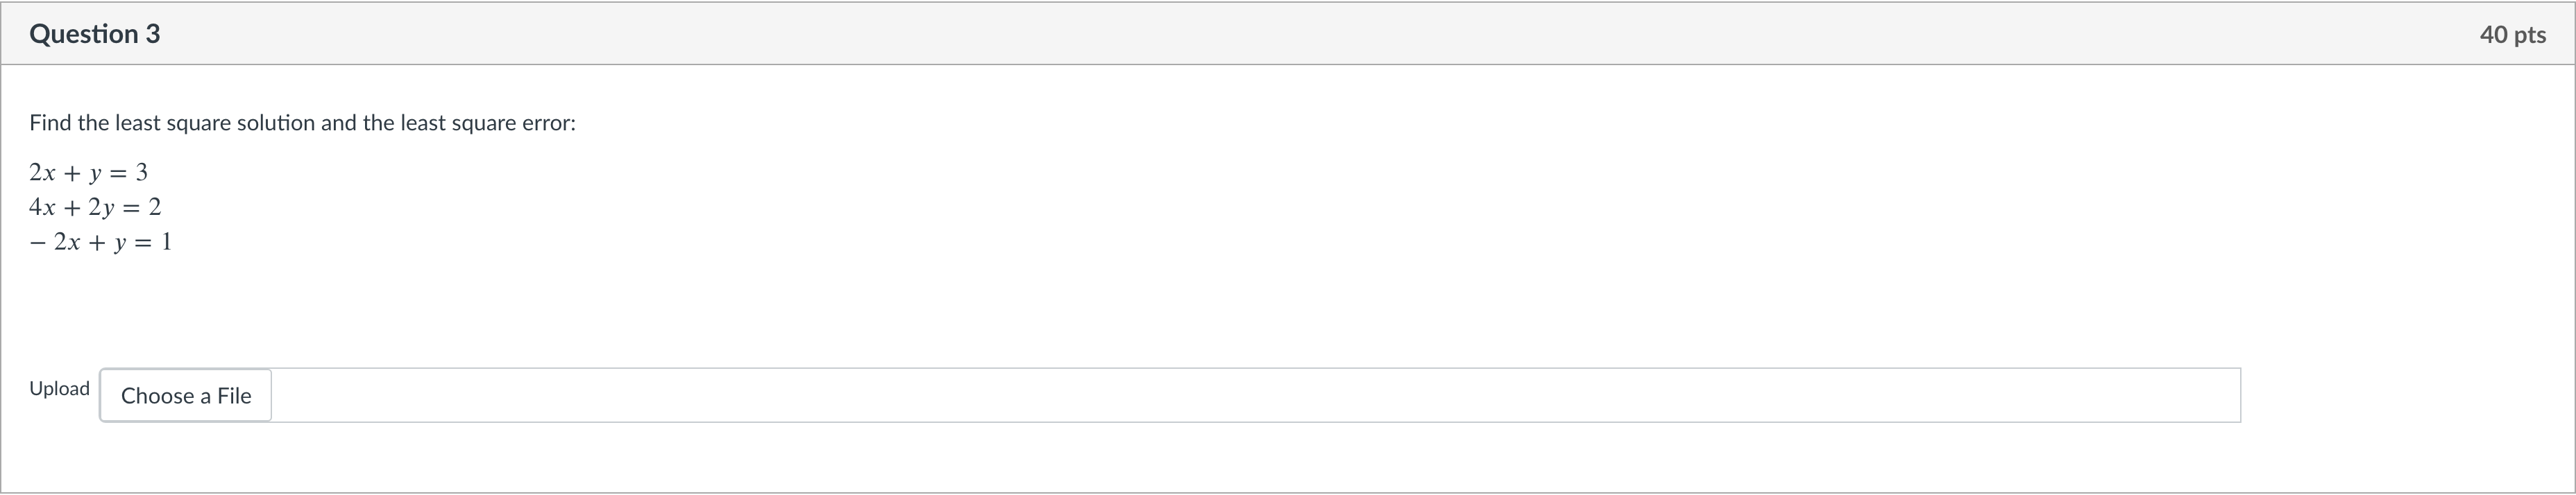Click the equation -2x + y = 1
The width and height of the screenshot is (2576, 495).
100,242
